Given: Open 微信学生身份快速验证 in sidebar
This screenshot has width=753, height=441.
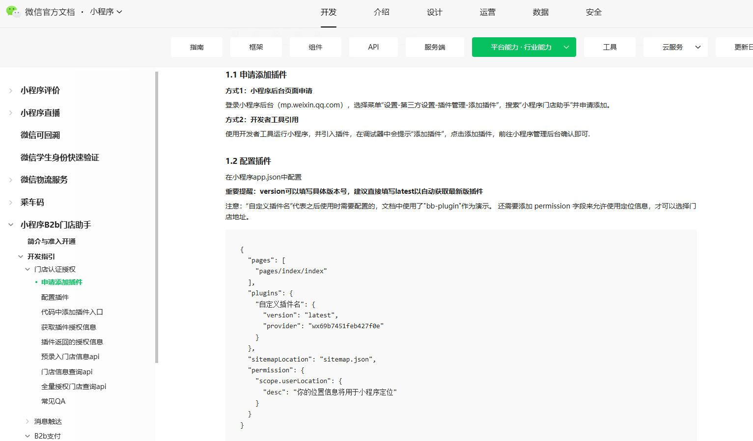Looking at the screenshot, I should 60,157.
